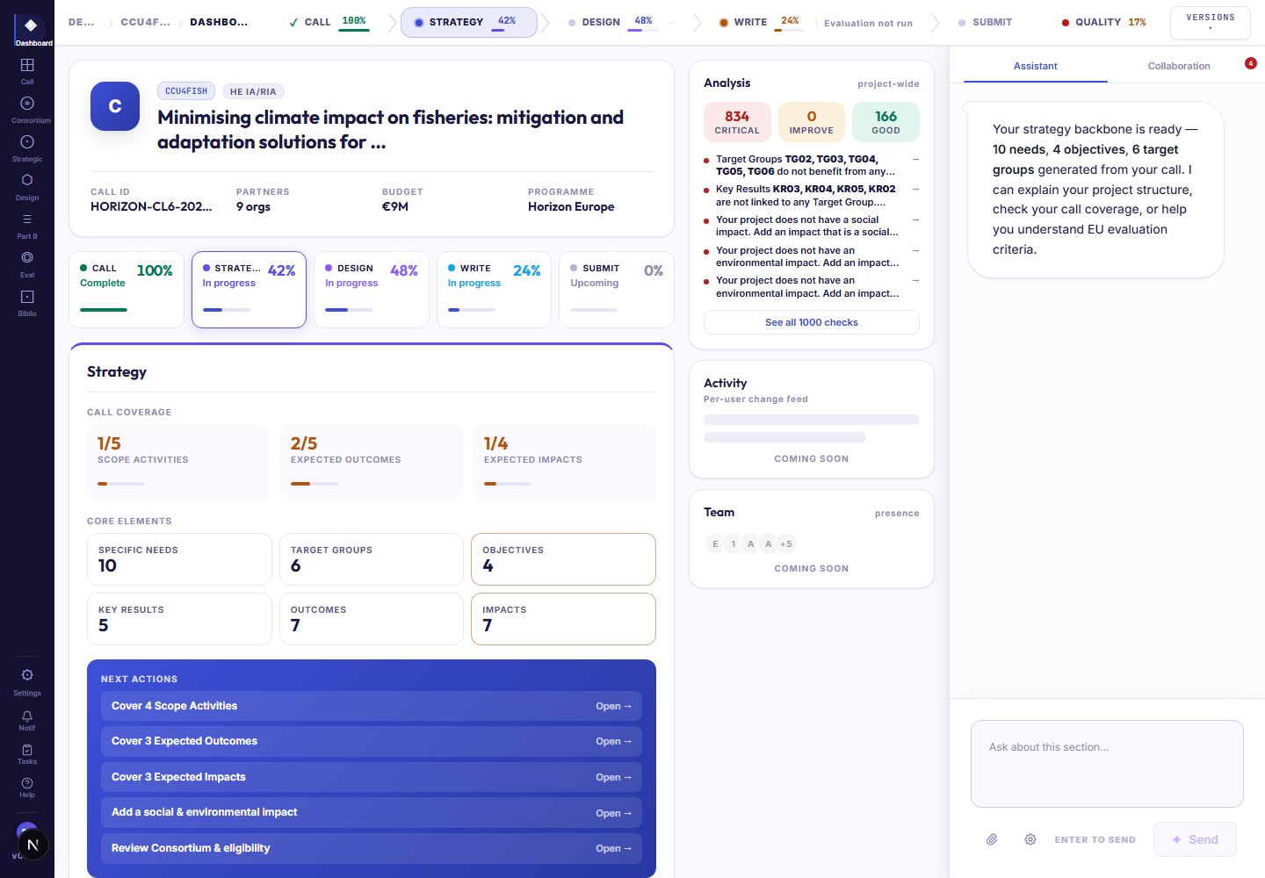Switch to the Collaboration tab

[1179, 66]
